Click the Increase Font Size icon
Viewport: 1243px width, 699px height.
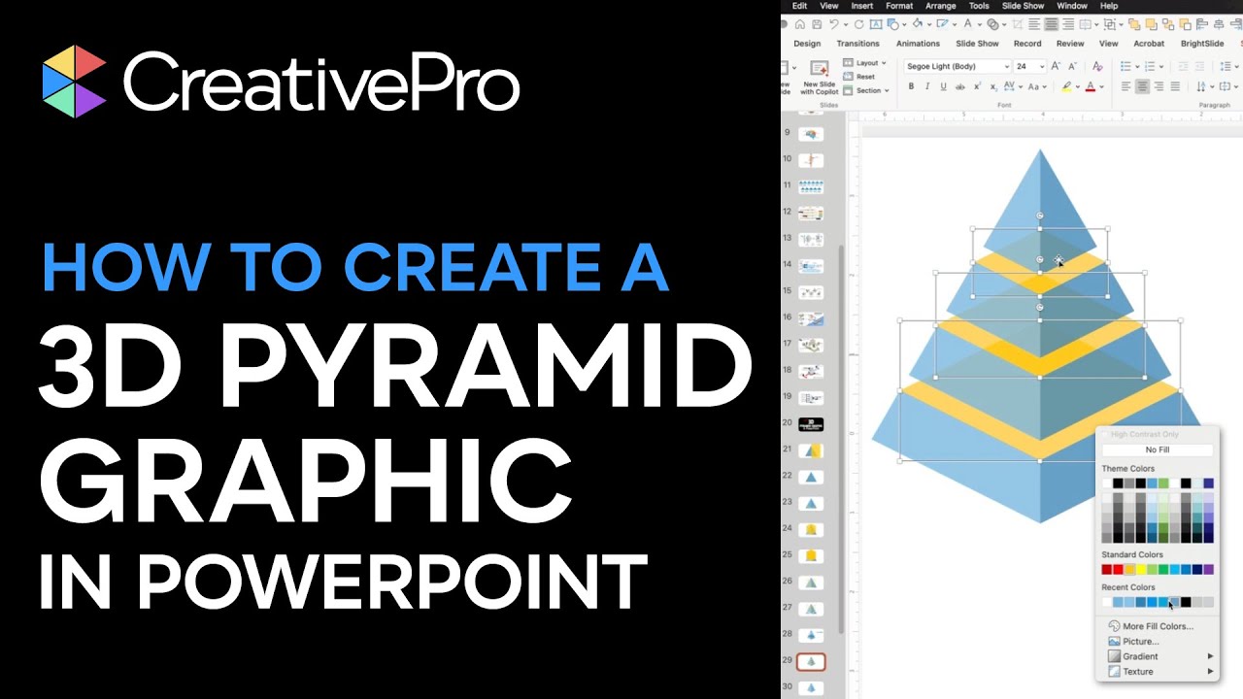pos(1056,66)
